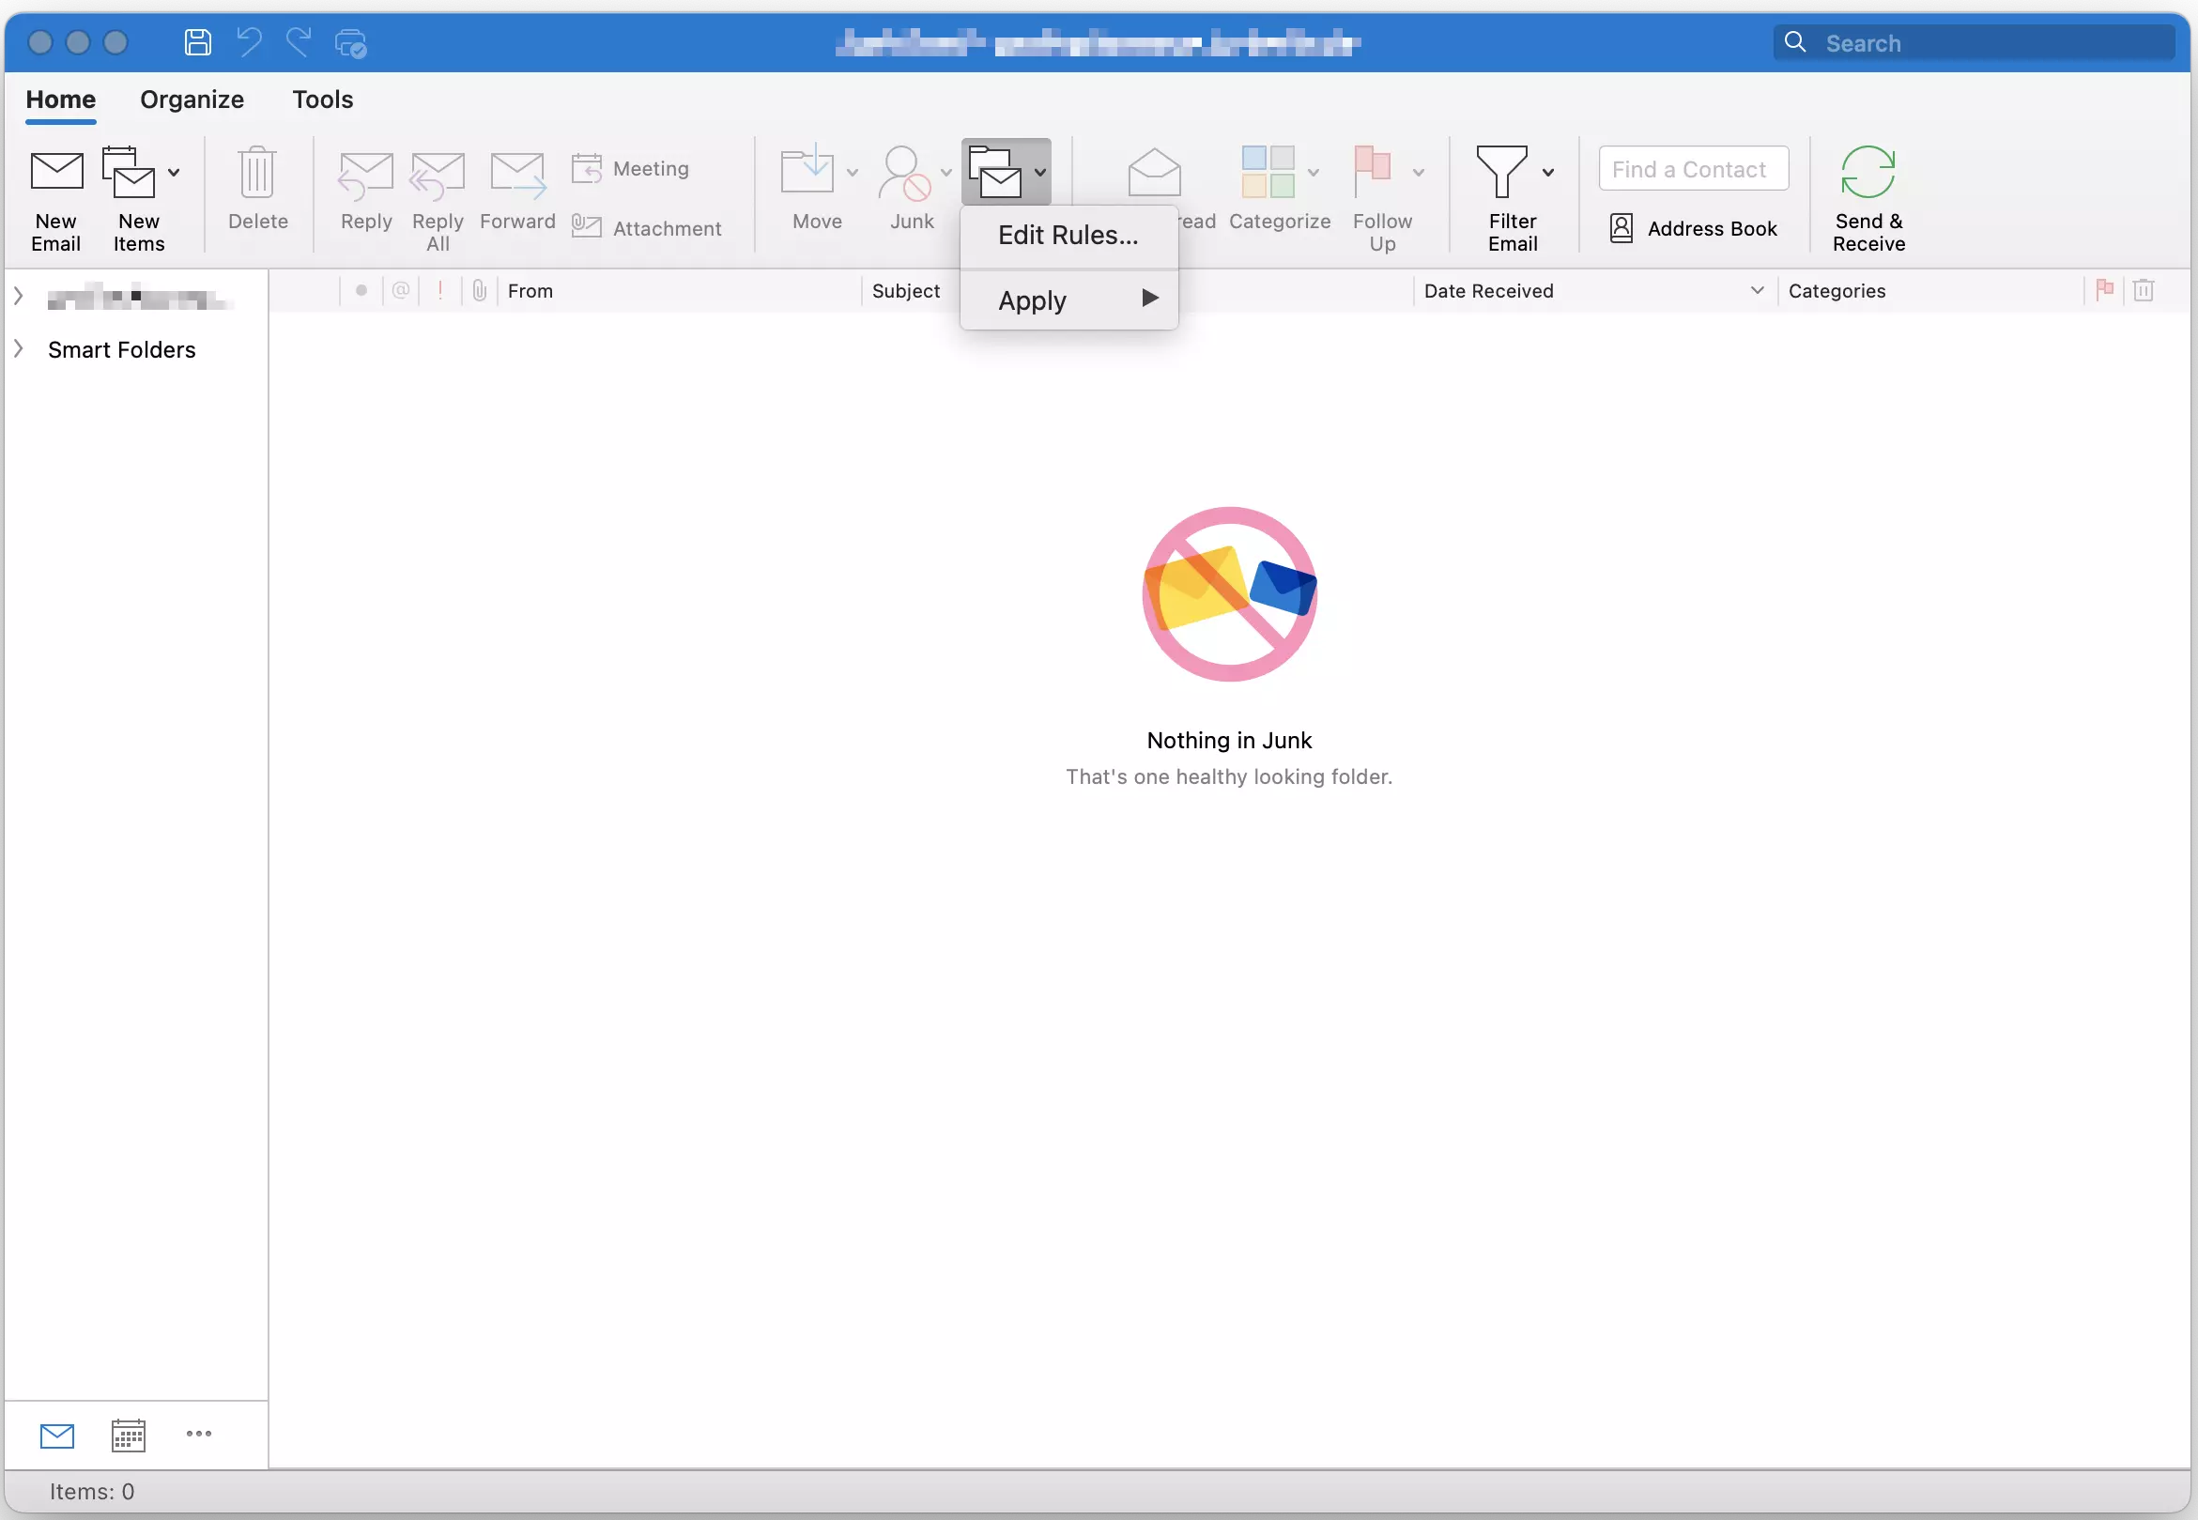This screenshot has width=2198, height=1520.
Task: Sort by Date Received column
Action: click(x=1488, y=290)
